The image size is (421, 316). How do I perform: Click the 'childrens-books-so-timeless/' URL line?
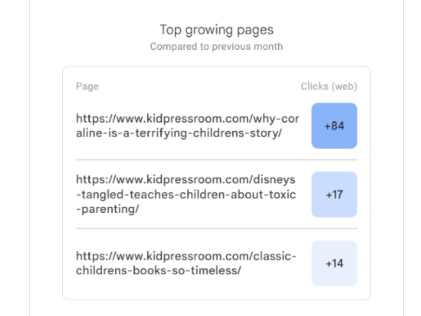[x=158, y=270]
